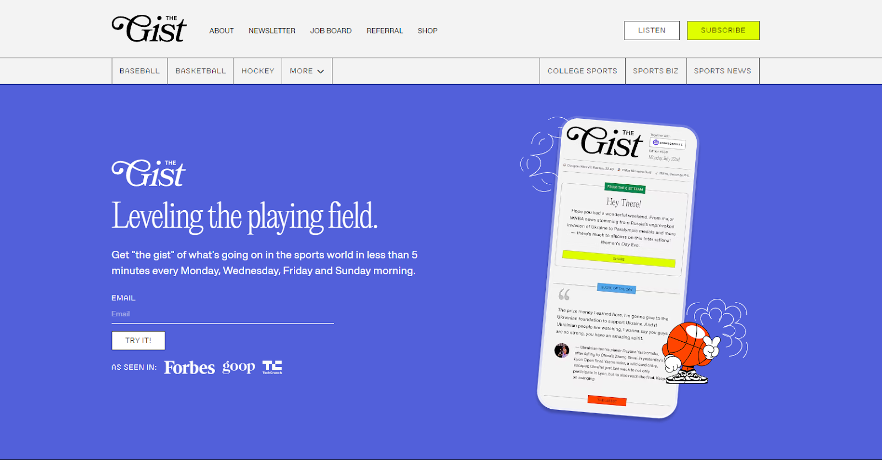
Task: Click the goop logo
Action: (239, 367)
